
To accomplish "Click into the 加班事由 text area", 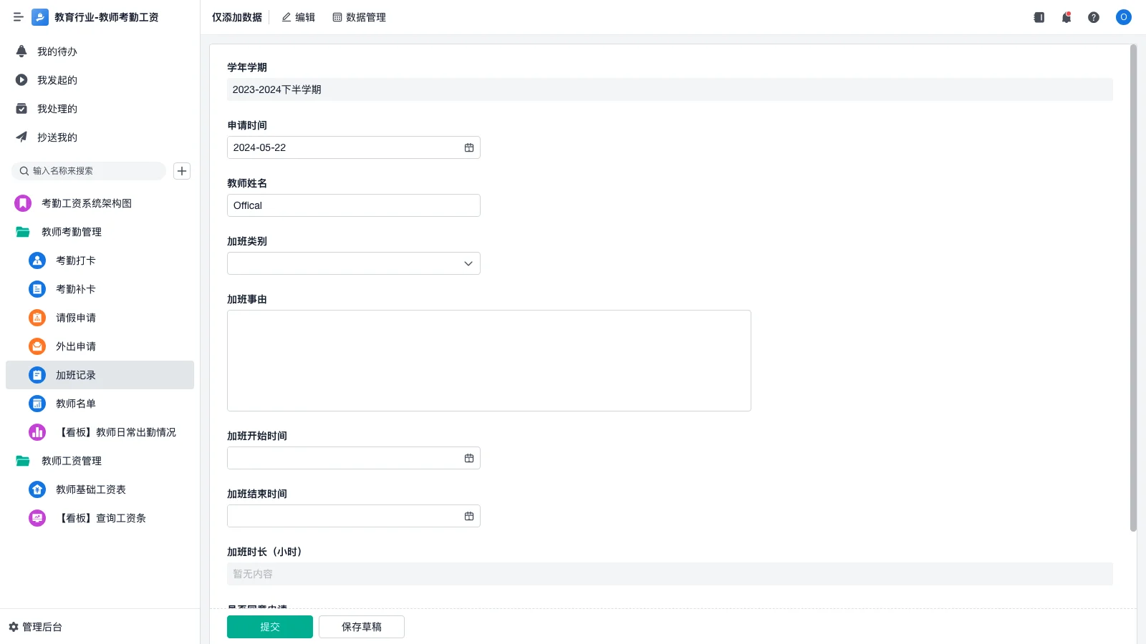I will (488, 361).
